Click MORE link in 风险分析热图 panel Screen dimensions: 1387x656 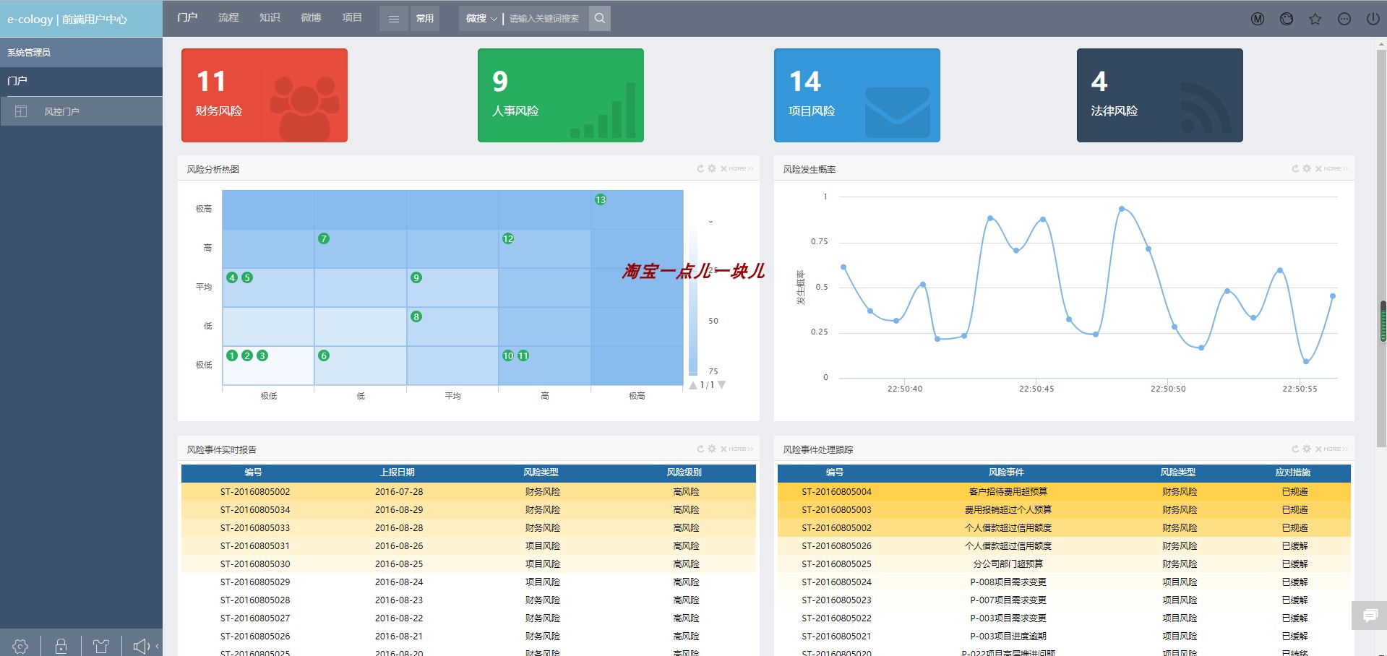click(x=741, y=168)
